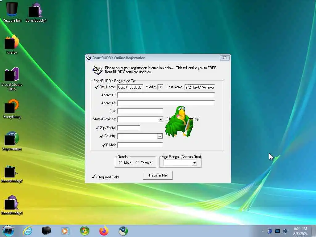Open Firefox from the taskbar
Screen dimensions: 316x237
pyautogui.click(x=104, y=231)
